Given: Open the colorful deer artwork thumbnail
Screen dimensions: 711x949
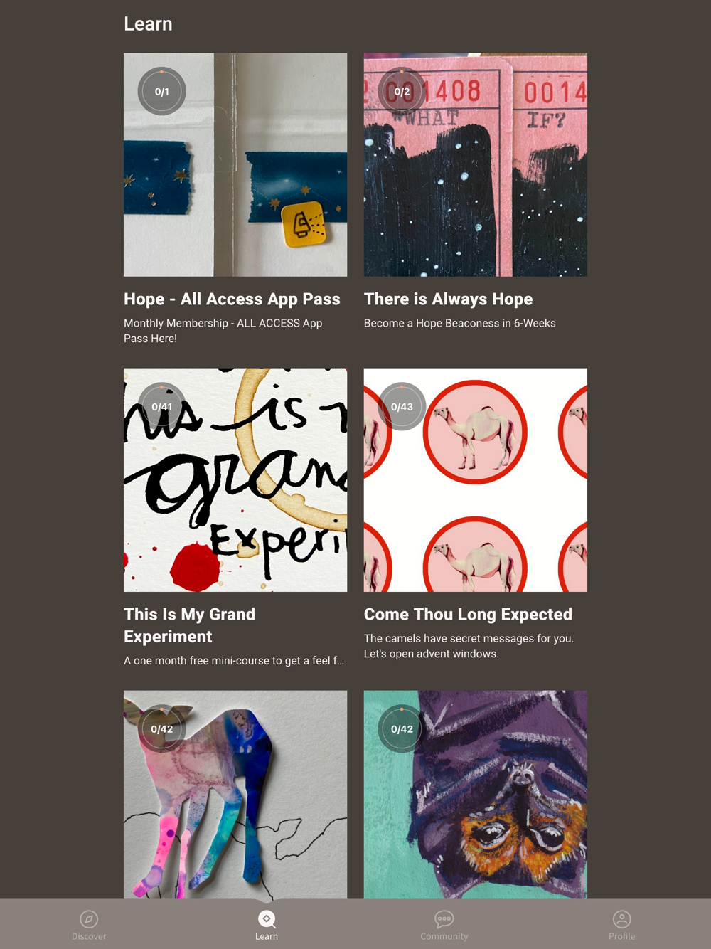Looking at the screenshot, I should (235, 794).
